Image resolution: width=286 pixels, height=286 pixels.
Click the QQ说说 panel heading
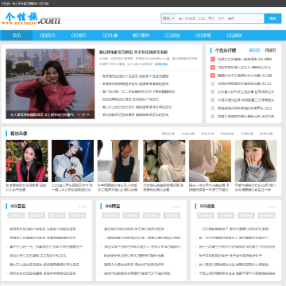click(x=207, y=207)
